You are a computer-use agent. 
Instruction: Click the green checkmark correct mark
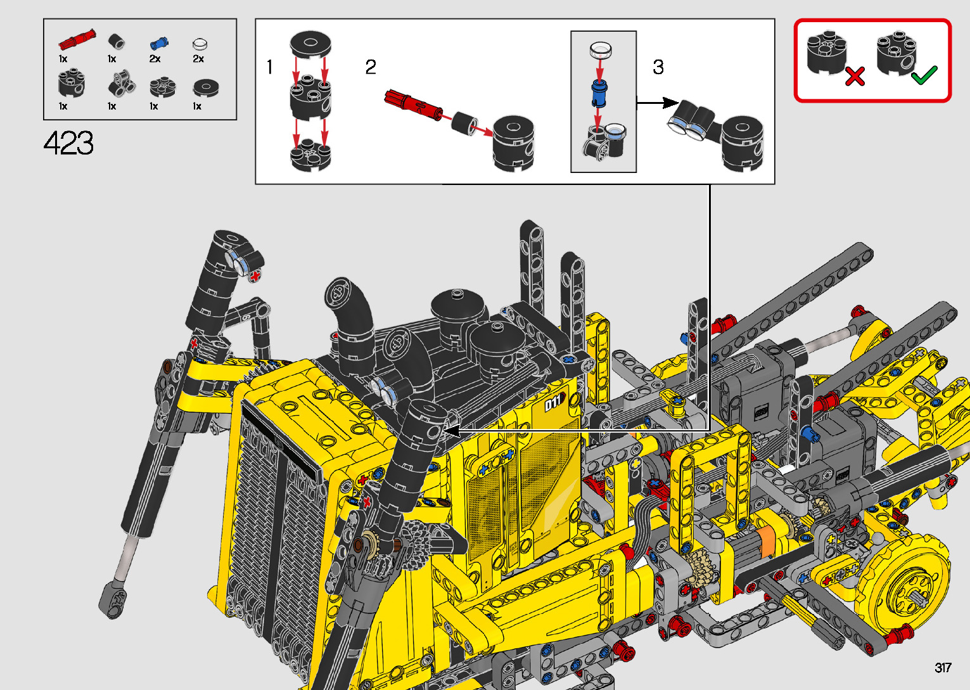(x=924, y=75)
